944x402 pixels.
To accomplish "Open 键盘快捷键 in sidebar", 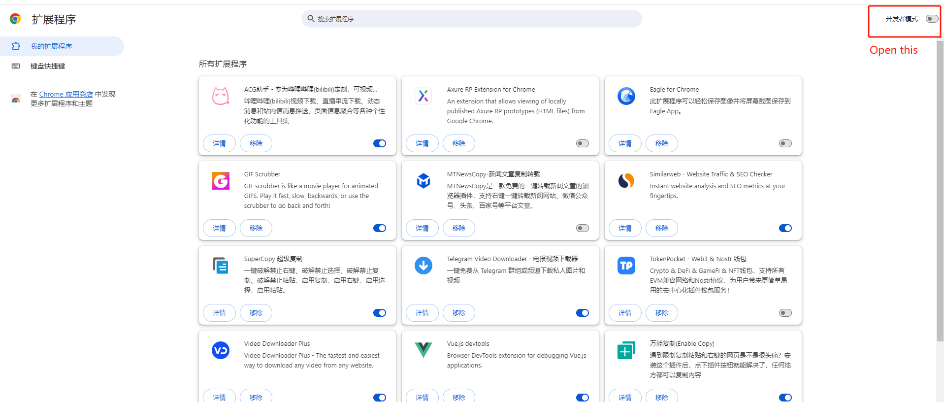I will 62,66.
